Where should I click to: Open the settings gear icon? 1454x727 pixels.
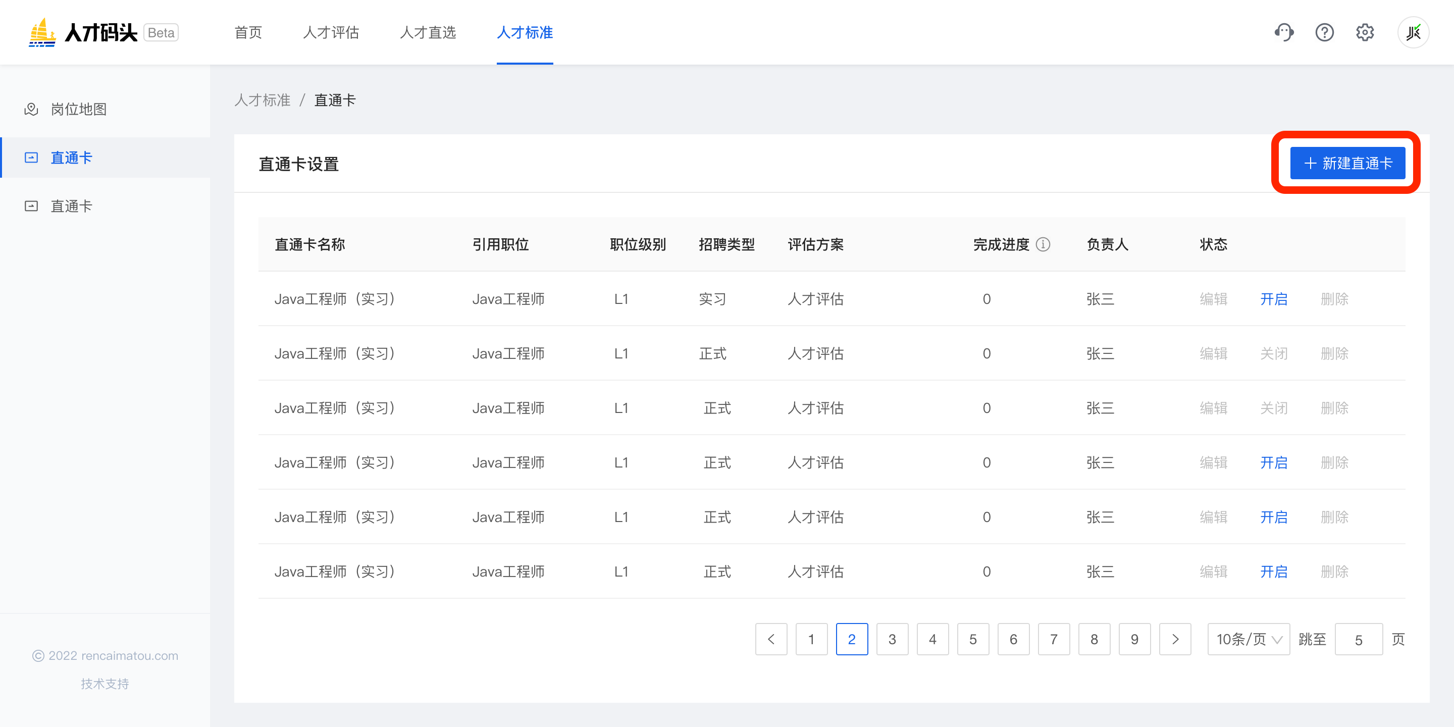pyautogui.click(x=1365, y=33)
